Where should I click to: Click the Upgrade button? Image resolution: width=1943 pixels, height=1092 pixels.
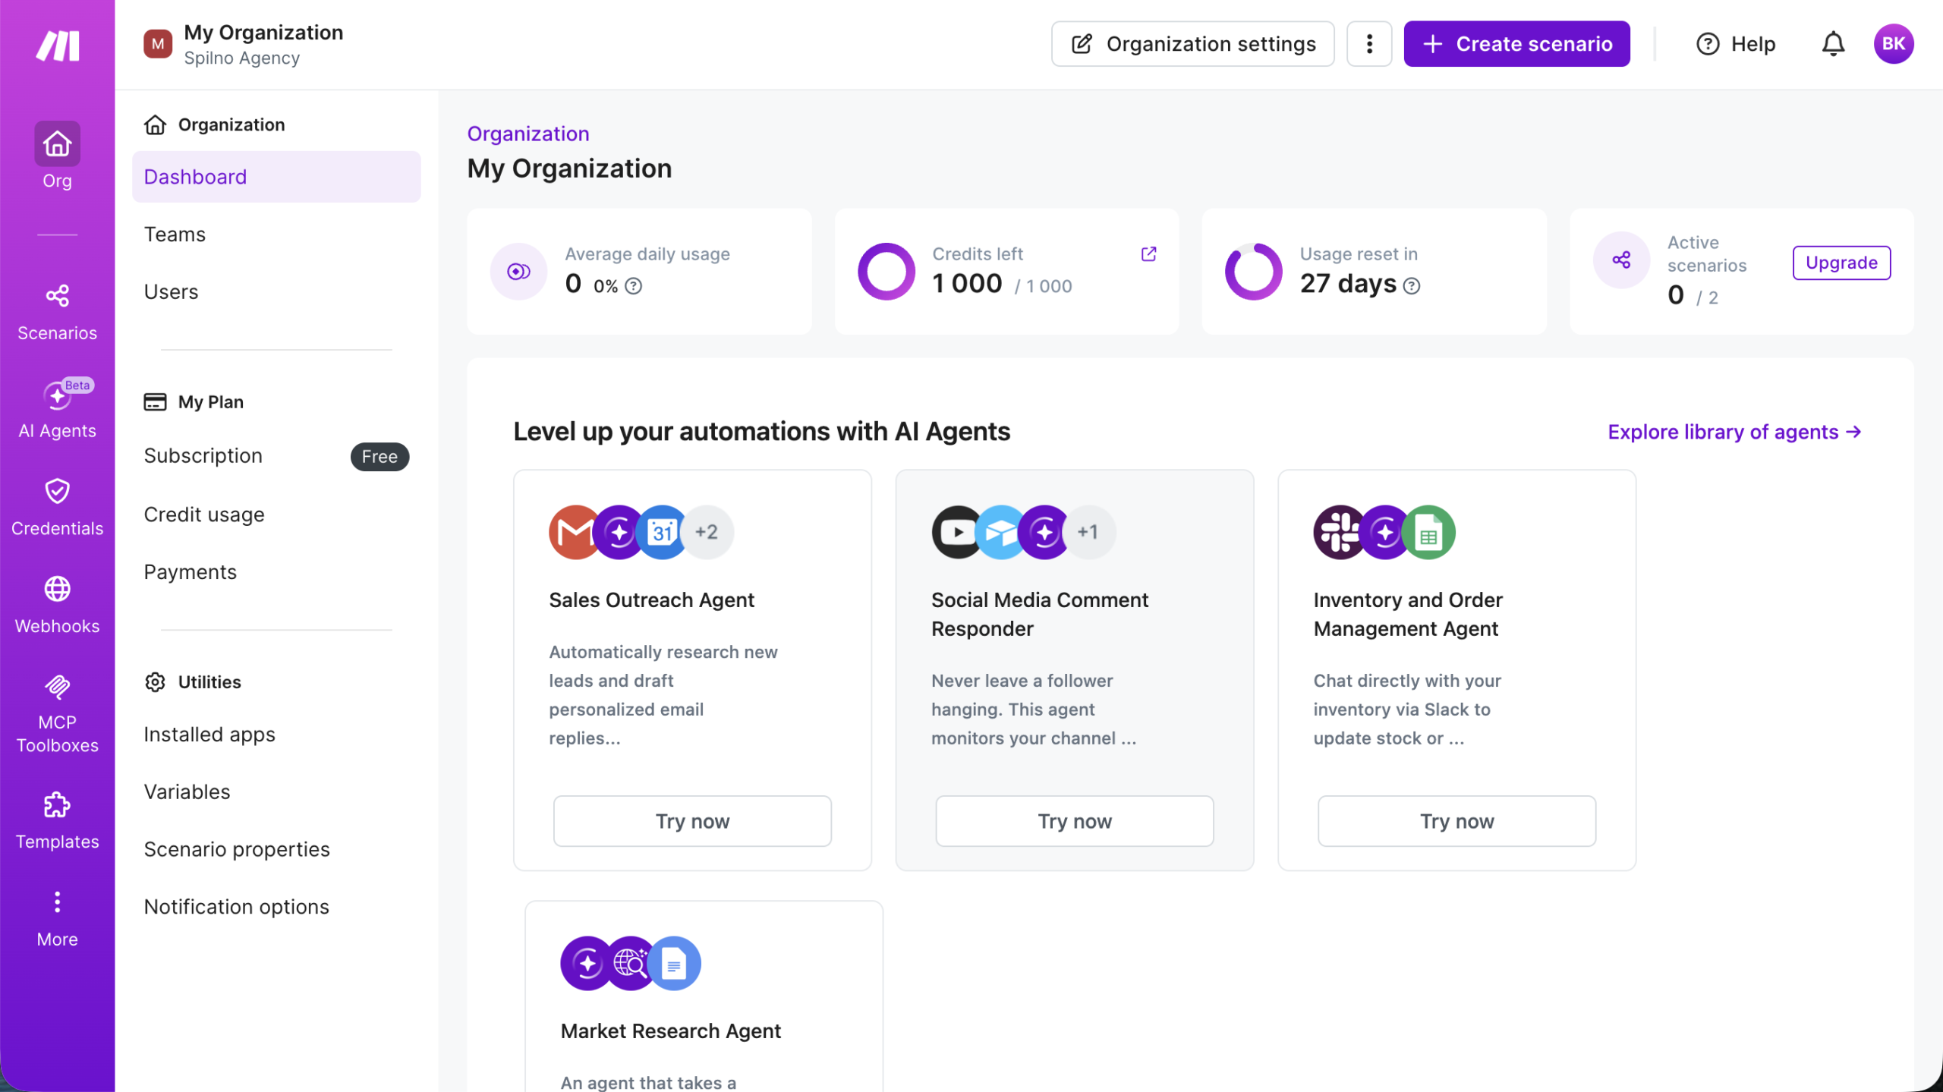(x=1841, y=263)
